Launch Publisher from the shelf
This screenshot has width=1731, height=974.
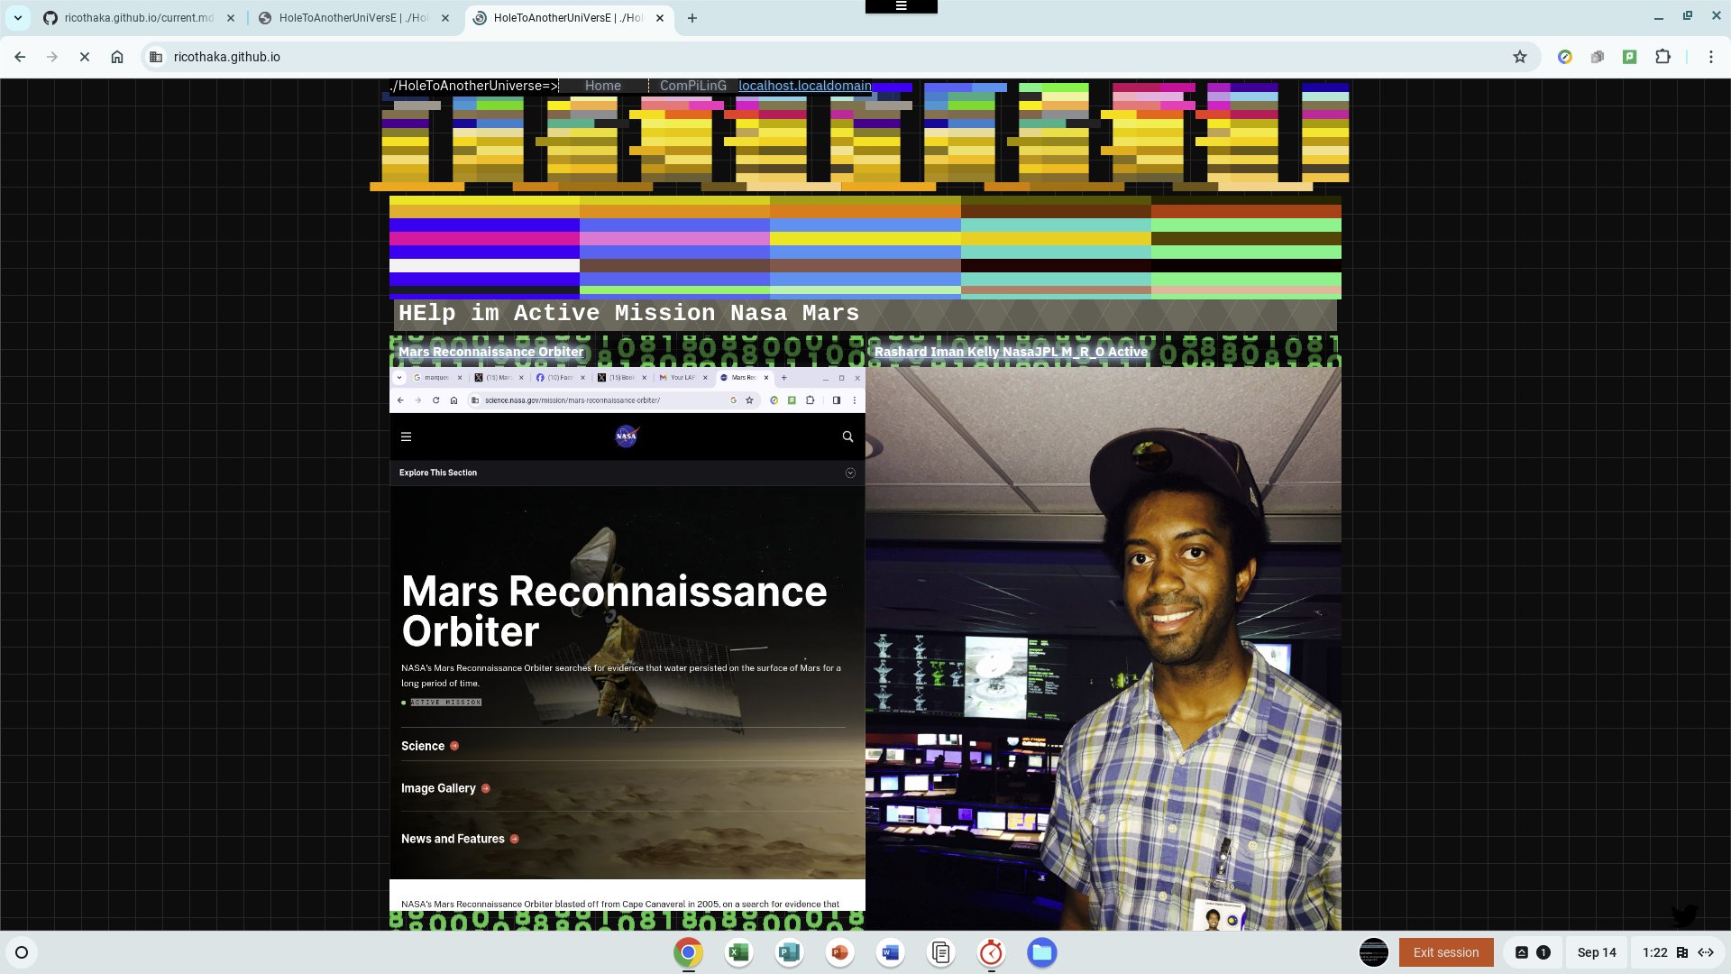[789, 952]
